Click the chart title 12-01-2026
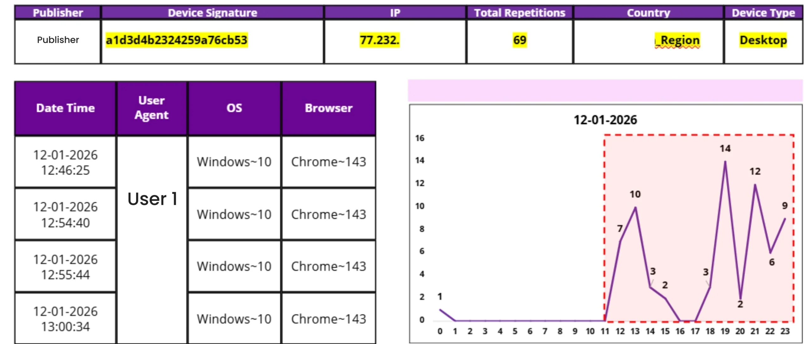809x344 pixels. [605, 120]
